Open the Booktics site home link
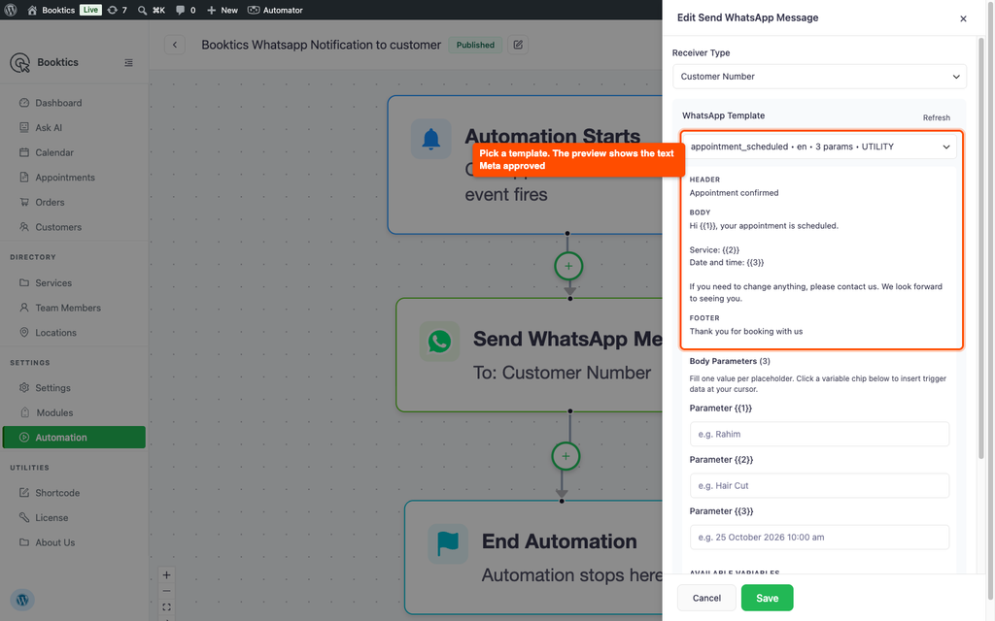Screen dimensions: 995x621 click(x=51, y=10)
